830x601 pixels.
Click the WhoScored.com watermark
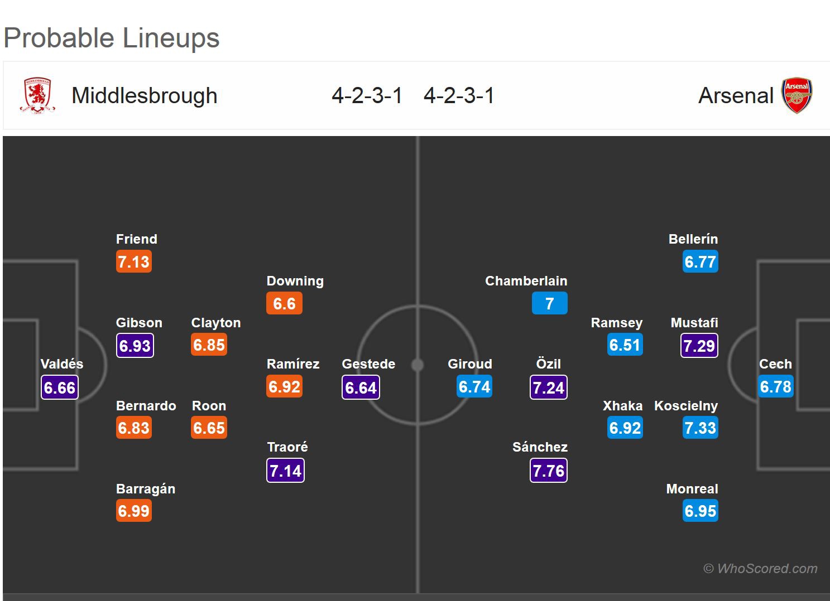click(760, 569)
